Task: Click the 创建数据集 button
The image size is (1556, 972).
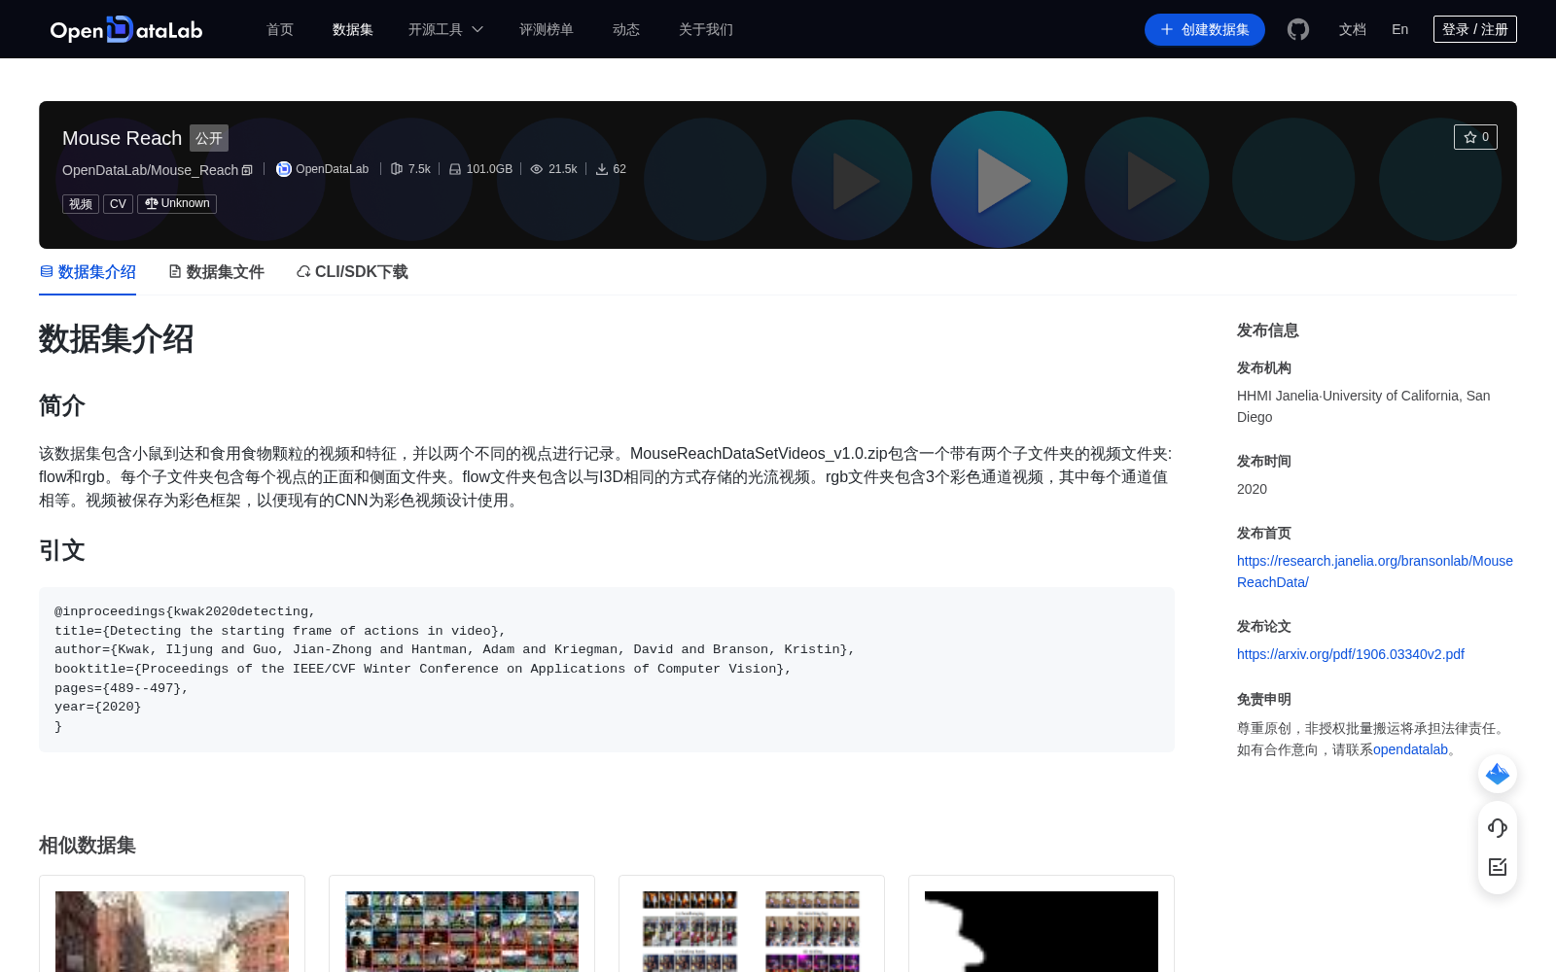Action: tap(1205, 29)
